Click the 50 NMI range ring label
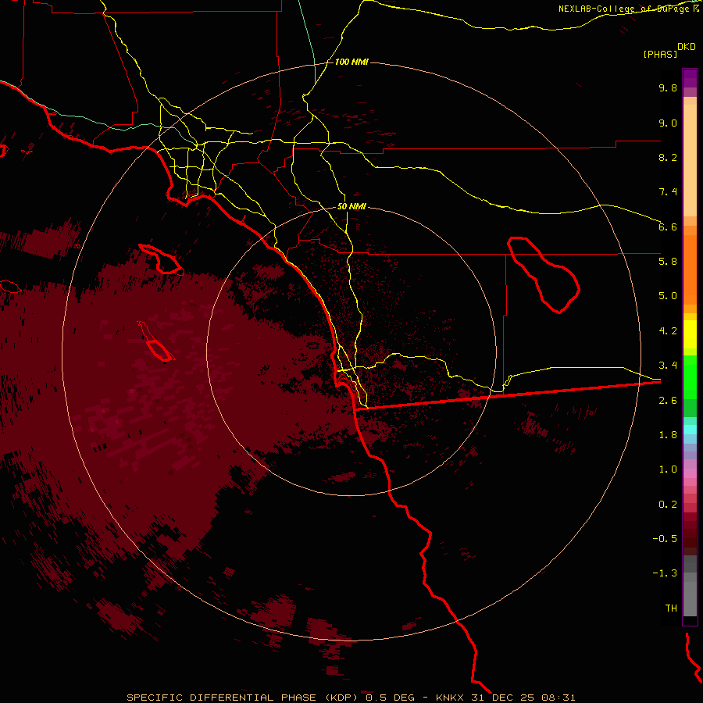703x703 pixels. tap(351, 207)
